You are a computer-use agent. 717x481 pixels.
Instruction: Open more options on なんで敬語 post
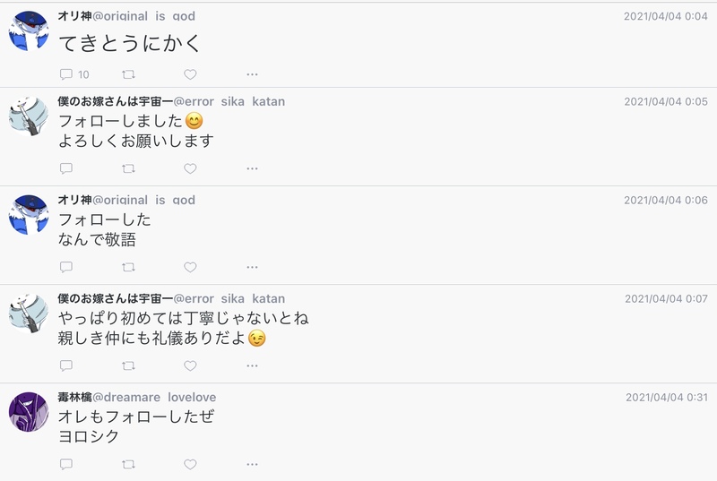(252, 267)
